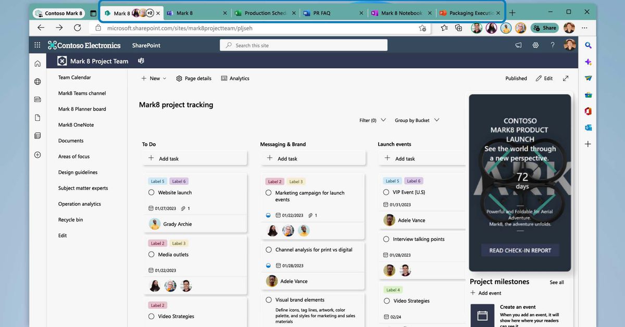Open a new browser tab
The width and height of the screenshot is (625, 327).
pos(512,13)
